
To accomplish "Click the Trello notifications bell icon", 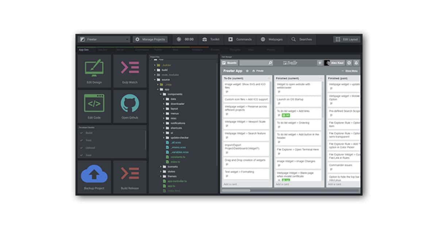I will click(356, 63).
